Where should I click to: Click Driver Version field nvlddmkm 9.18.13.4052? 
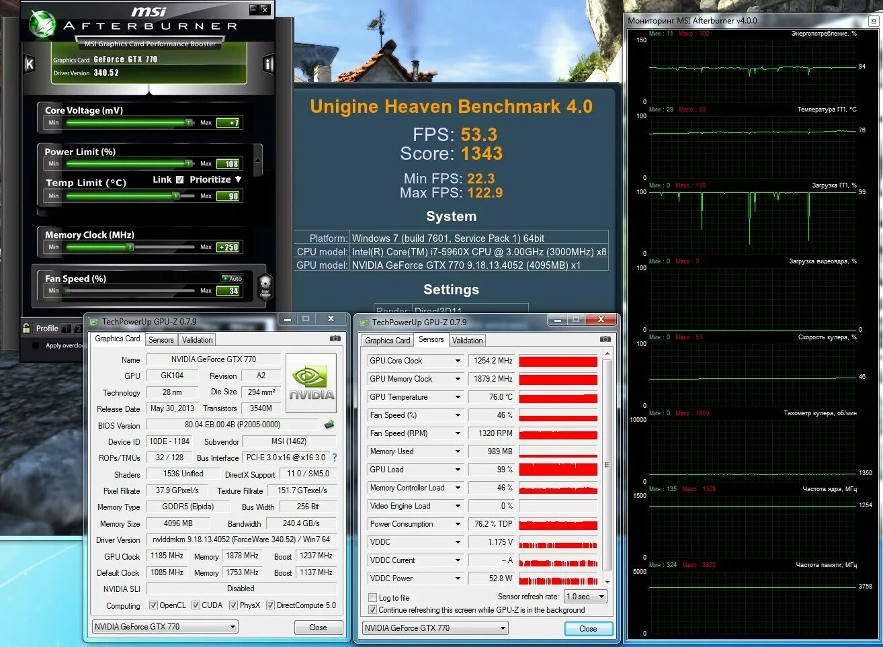241,540
